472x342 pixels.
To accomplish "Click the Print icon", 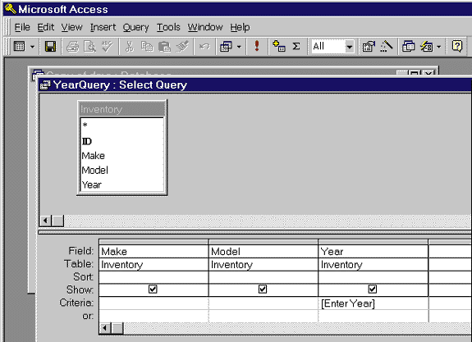I will tap(72, 46).
